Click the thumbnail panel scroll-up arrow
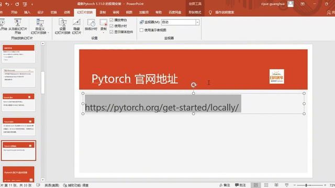The image size is (335, 188). [x=43, y=44]
